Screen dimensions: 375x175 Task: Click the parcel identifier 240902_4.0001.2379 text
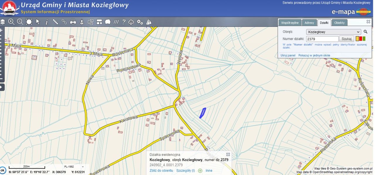point(166,165)
